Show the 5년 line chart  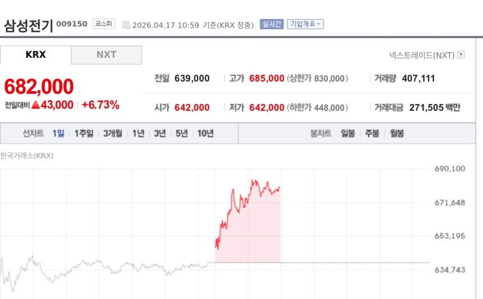181,133
